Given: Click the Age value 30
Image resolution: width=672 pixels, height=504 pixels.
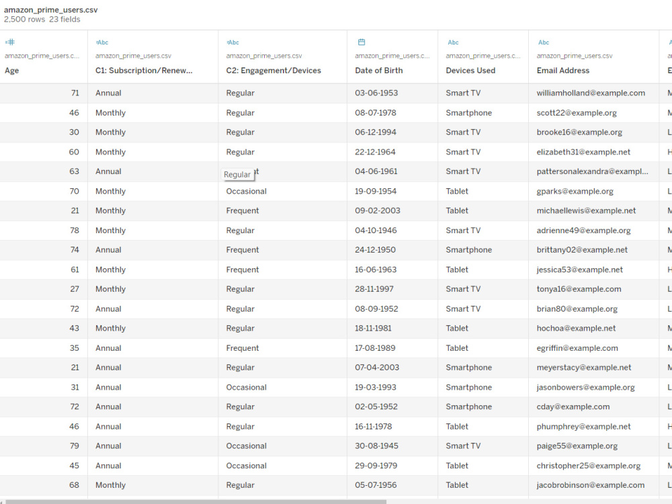Looking at the screenshot, I should tap(74, 132).
